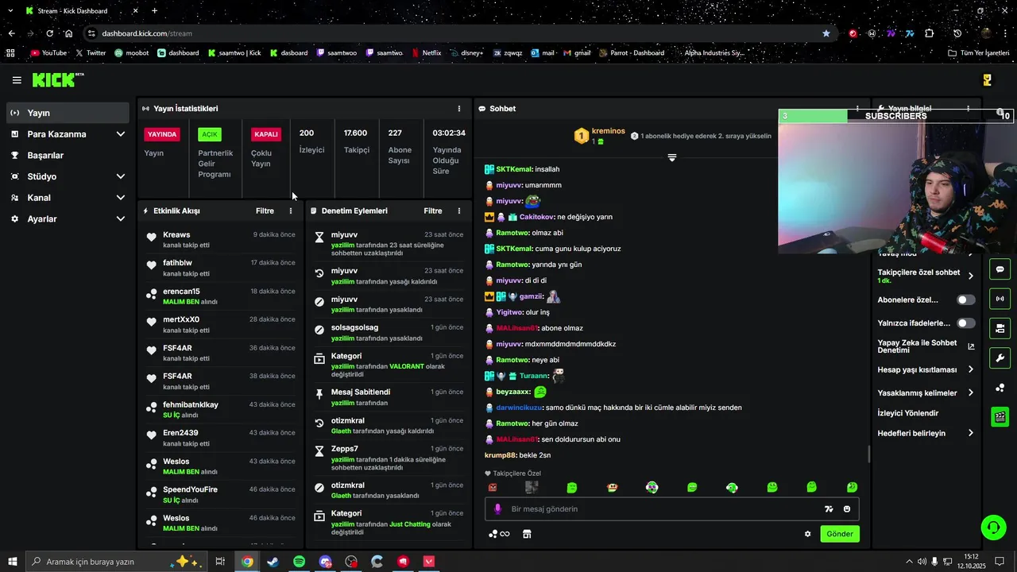Open the chat bubble sidebar icon
Viewport: 1017px width, 572px height.
(1000, 269)
